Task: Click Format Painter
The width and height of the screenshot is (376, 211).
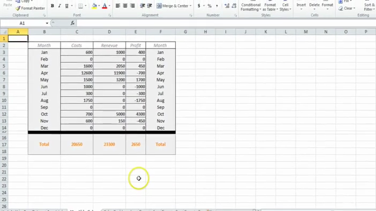Action: point(30,8)
